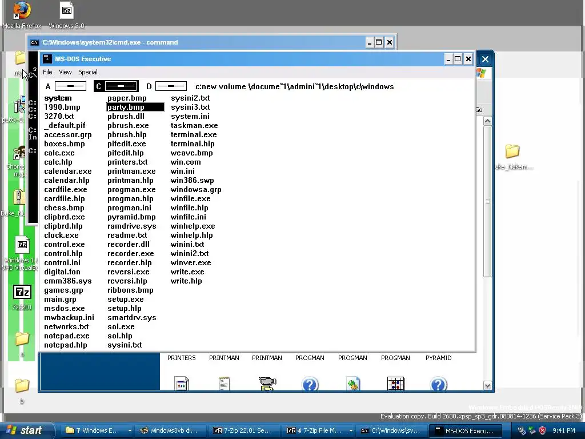Select sol.exe in file list
The height and width of the screenshot is (439, 585).
(121, 326)
